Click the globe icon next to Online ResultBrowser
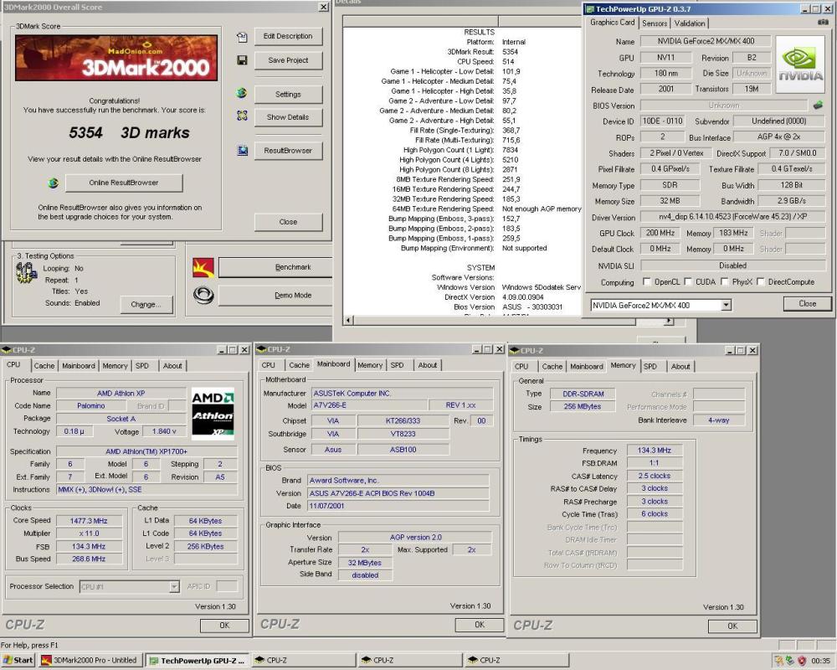The image size is (837, 670). [x=54, y=183]
